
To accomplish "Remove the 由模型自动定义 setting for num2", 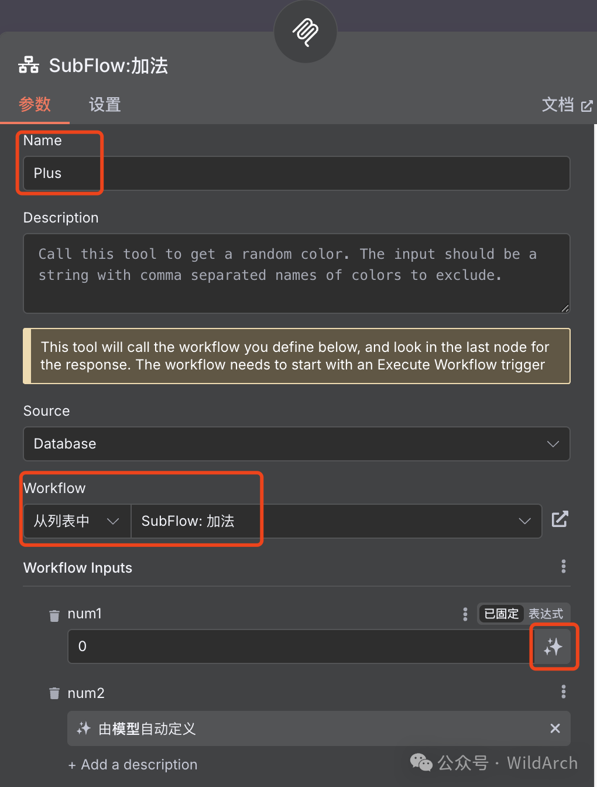I will coord(555,728).
